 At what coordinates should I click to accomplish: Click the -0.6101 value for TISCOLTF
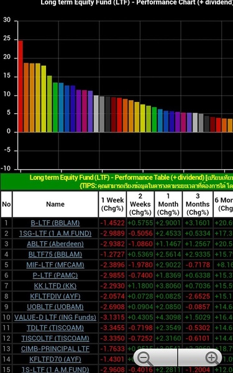(198, 338)
